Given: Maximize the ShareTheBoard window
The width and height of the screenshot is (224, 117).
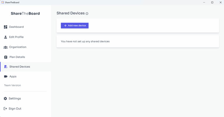Looking at the screenshot, I should coord(212,2).
